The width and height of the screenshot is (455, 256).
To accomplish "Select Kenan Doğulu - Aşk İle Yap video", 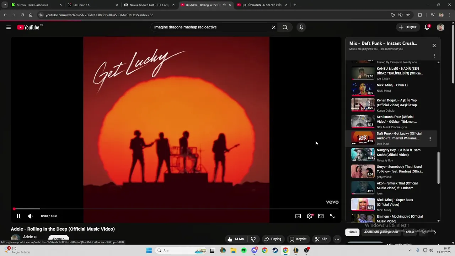I will pyautogui.click(x=391, y=105).
